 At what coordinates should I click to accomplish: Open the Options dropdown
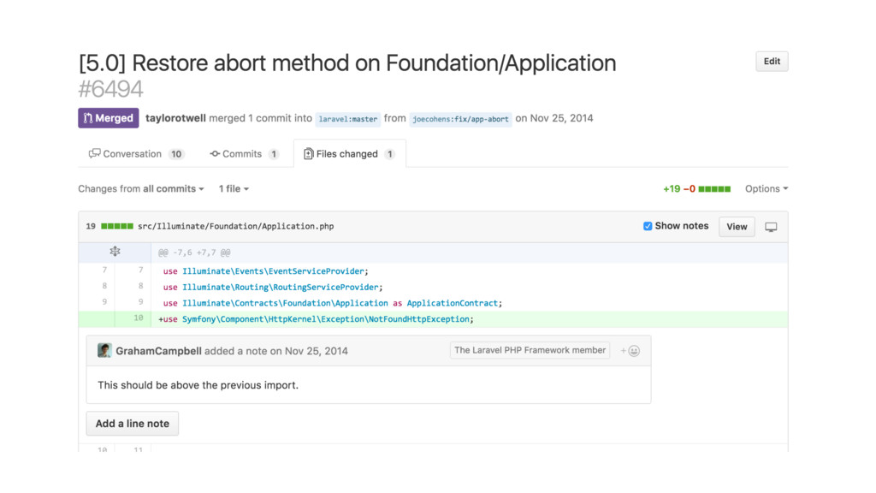click(766, 189)
